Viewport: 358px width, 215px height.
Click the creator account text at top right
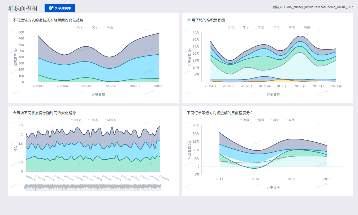tap(313, 7)
